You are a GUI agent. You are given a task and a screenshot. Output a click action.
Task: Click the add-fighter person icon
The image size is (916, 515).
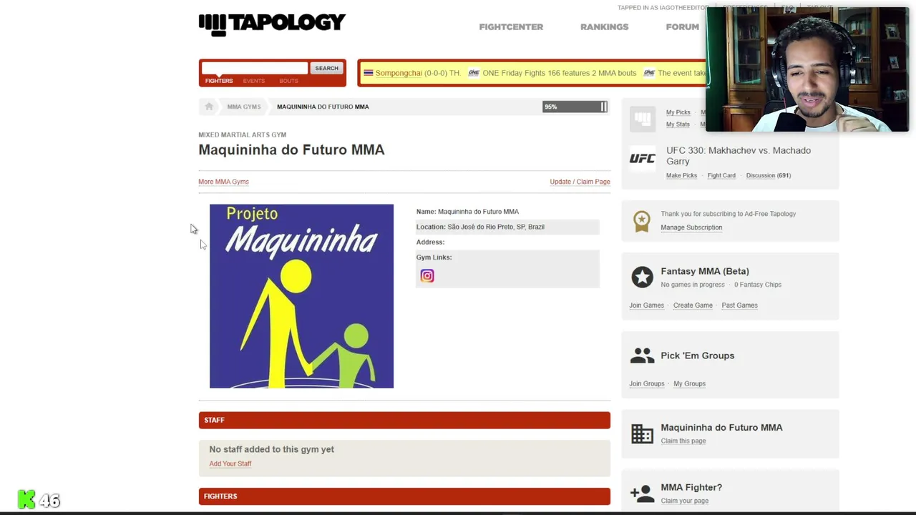tap(642, 494)
